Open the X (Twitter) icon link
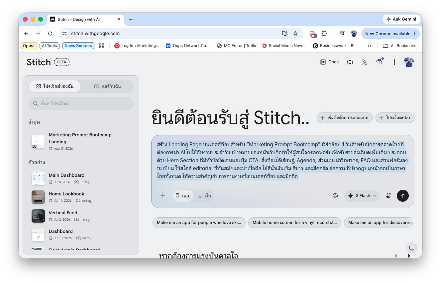Screen dimensions: 441x283 tap(365, 62)
